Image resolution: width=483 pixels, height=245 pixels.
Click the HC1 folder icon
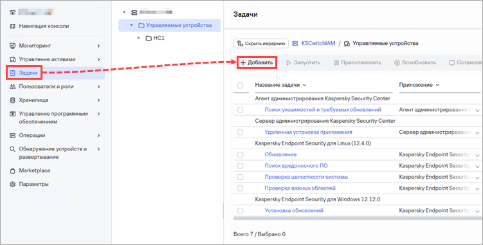click(149, 38)
